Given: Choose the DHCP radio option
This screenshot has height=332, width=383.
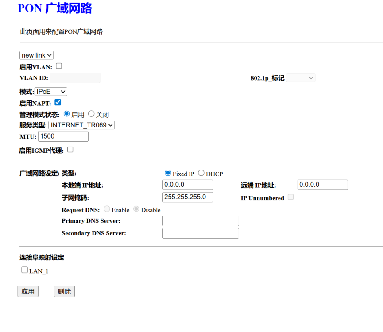Looking at the screenshot, I should (x=201, y=173).
